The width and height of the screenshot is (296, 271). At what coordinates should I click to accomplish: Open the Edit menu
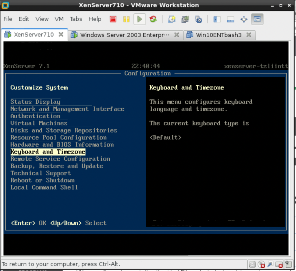(x=24, y=19)
